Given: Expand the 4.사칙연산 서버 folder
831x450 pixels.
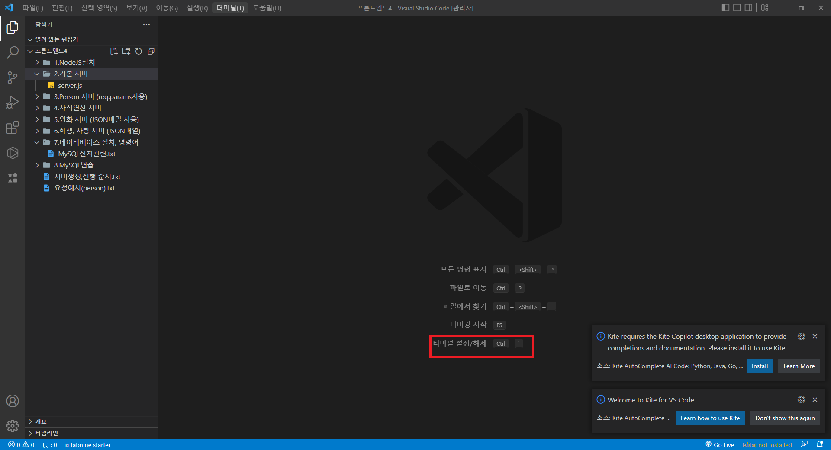Looking at the screenshot, I should tap(92, 108).
